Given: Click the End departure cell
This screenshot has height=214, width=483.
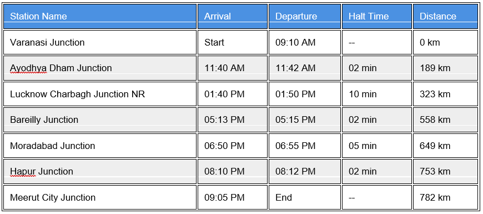Looking at the screenshot, I should coord(305,197).
